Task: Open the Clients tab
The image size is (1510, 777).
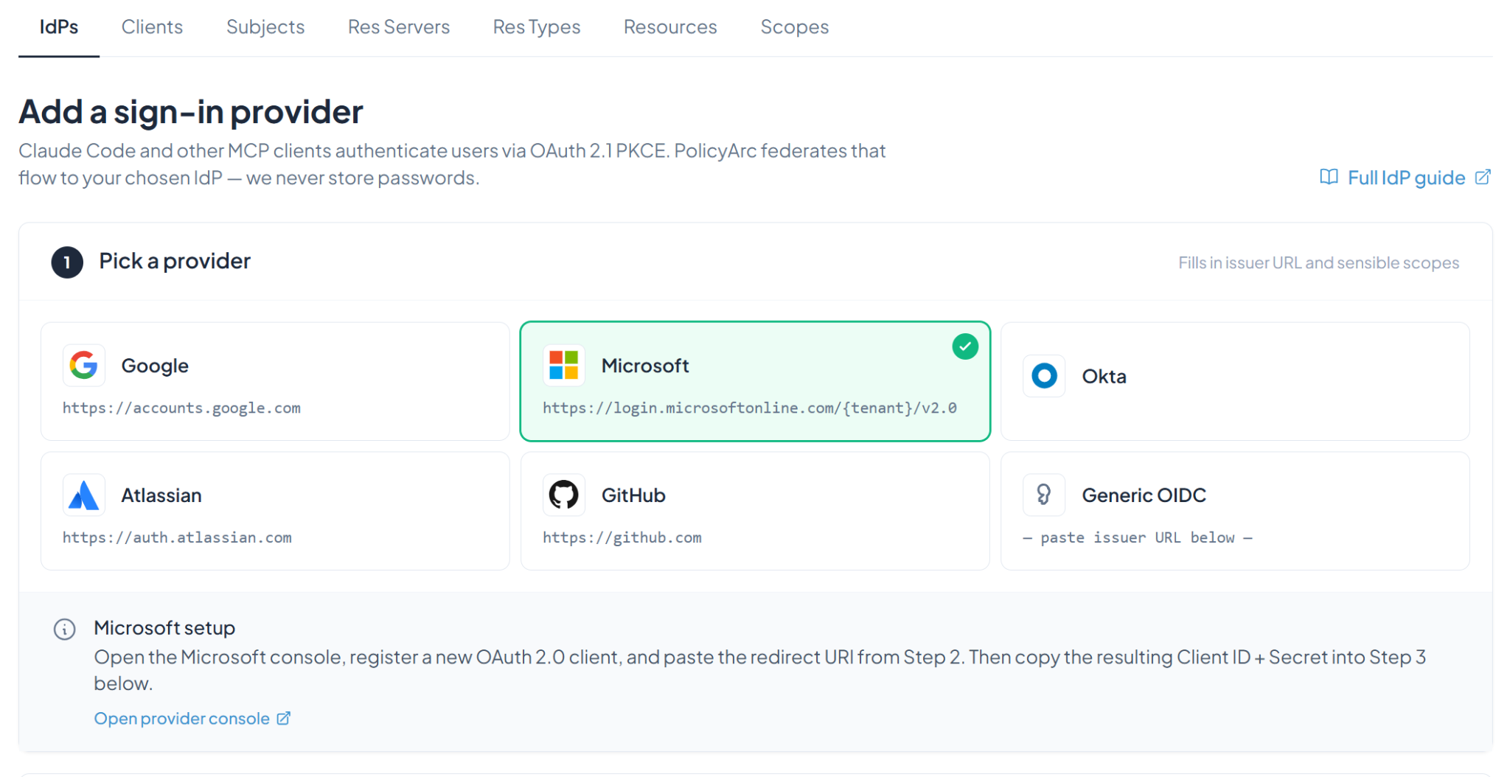Action: tap(152, 27)
